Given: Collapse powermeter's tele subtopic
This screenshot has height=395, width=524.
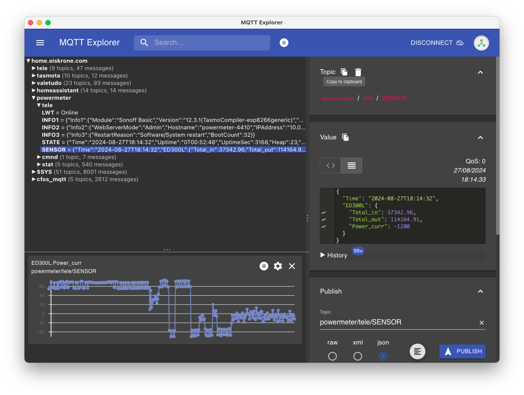Looking at the screenshot, I should 39,105.
